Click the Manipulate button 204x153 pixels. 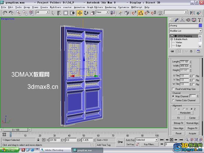point(185,113)
